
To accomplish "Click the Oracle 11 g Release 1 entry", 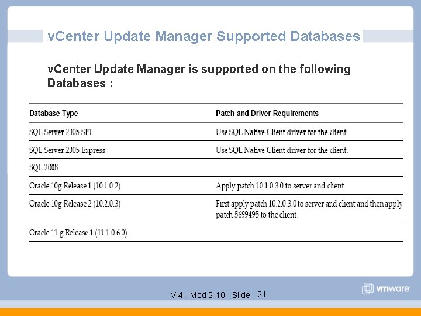I will (78, 233).
